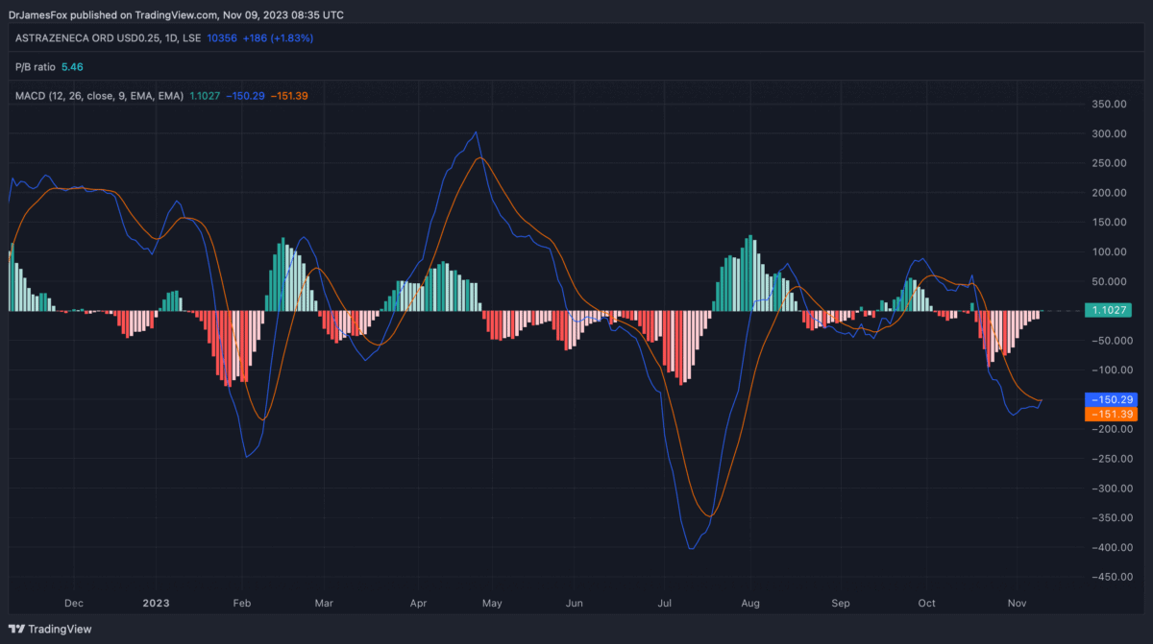Click the Aug label on time axis
Screen dimensions: 1153x644
(x=751, y=604)
